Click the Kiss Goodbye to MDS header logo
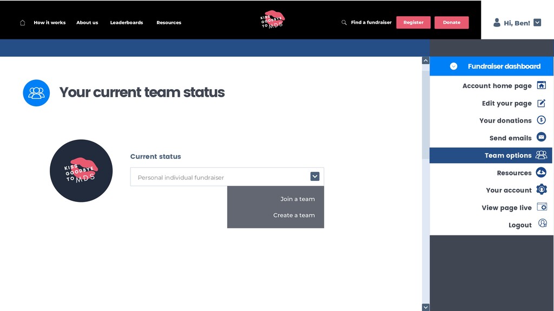The height and width of the screenshot is (311, 554). [273, 20]
